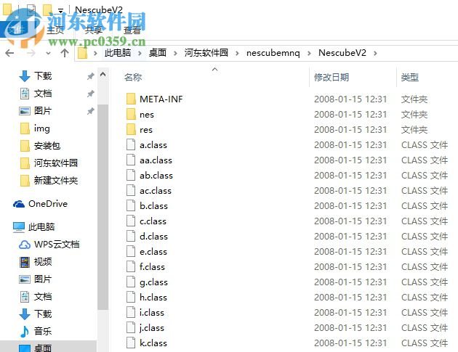Click nescubemnq breadcrumb in address bar
Viewport: 458px width, 352px height.
click(x=273, y=53)
